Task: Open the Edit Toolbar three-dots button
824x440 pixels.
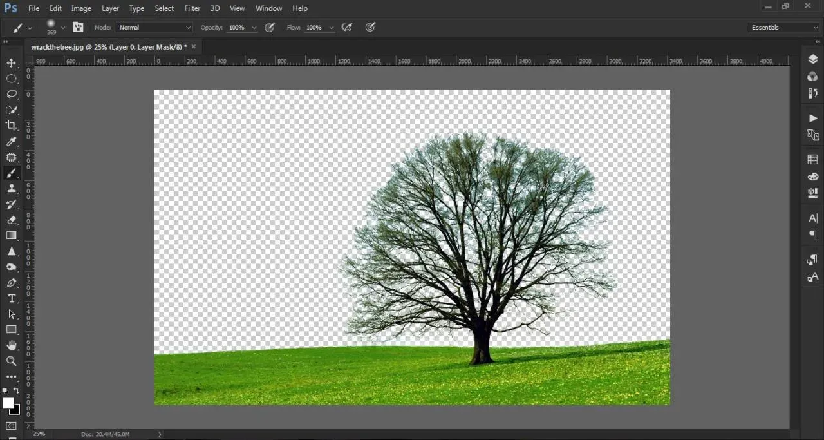Action: coord(12,377)
